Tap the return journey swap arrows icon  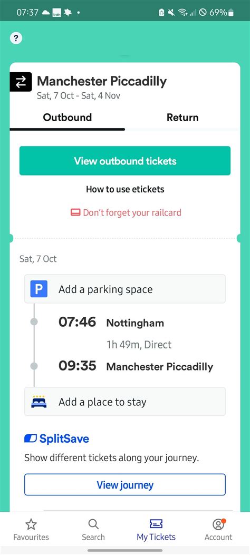pyautogui.click(x=21, y=82)
